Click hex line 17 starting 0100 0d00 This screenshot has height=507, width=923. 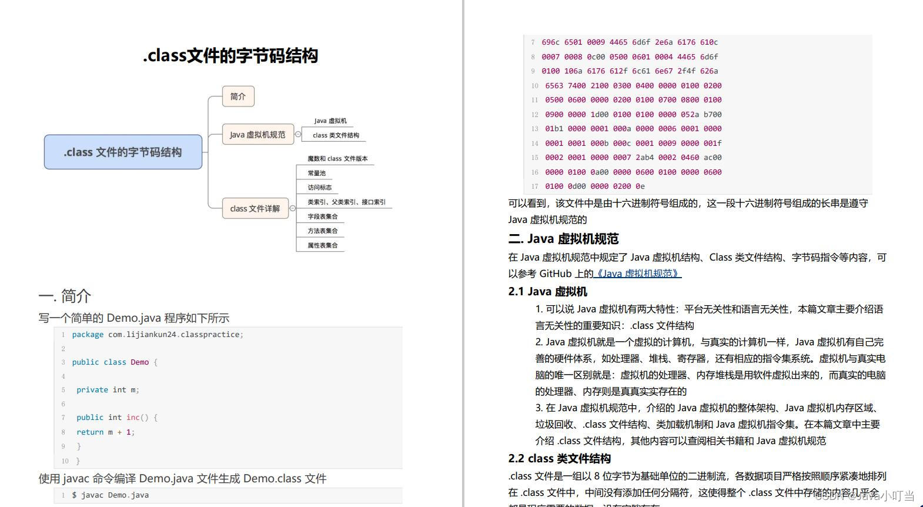pos(595,186)
